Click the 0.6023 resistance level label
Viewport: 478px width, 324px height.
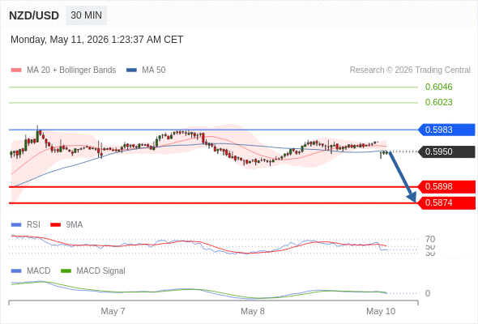point(438,102)
